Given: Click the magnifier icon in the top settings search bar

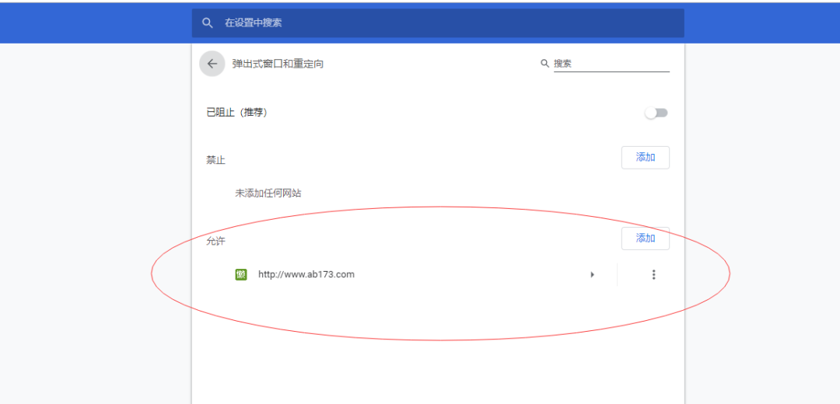Looking at the screenshot, I should point(208,23).
